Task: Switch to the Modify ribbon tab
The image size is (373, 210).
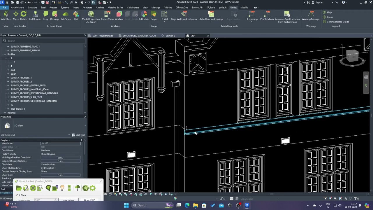Action: 244,8
